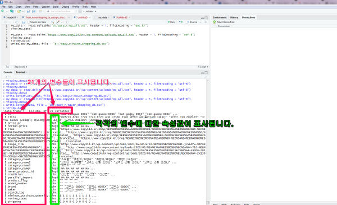Screen dimensions: 337x205
Task: Click the Create Project icon
Action: (x=12, y=11)
